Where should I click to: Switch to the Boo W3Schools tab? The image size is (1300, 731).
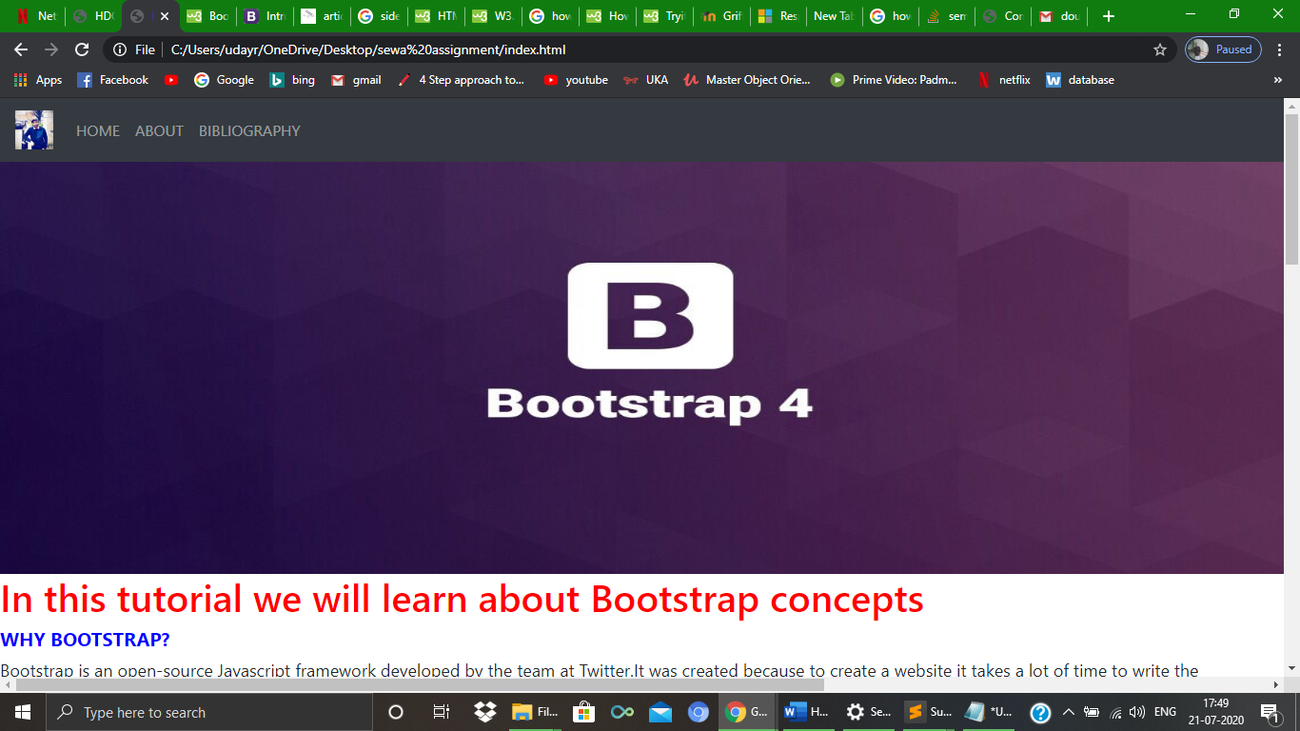click(207, 16)
